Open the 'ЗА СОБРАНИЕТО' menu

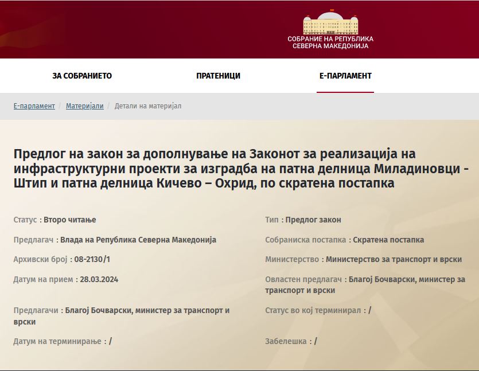[82, 76]
